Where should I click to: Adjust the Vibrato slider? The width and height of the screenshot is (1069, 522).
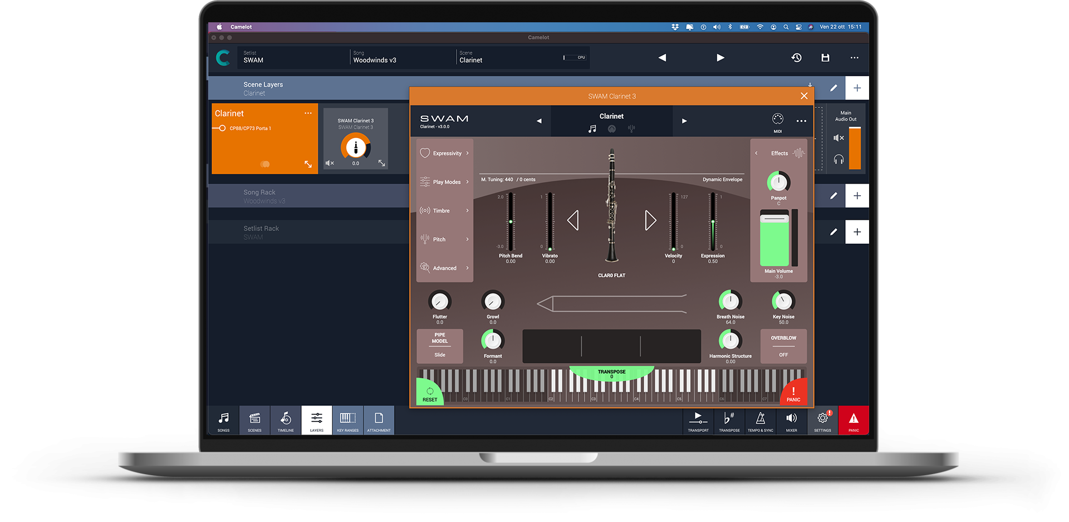(x=550, y=221)
